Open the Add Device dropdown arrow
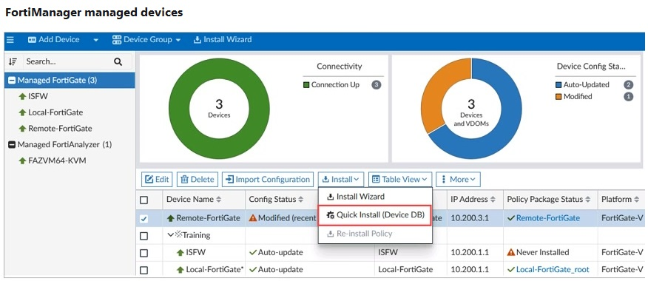Screen dimensions: 648x281 coord(96,40)
